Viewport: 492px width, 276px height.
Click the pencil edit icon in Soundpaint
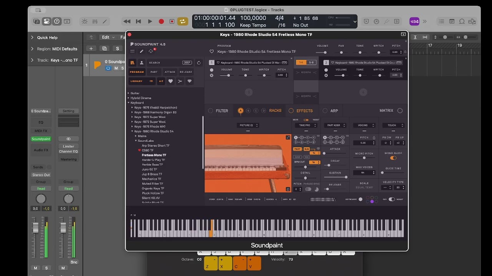click(141, 51)
